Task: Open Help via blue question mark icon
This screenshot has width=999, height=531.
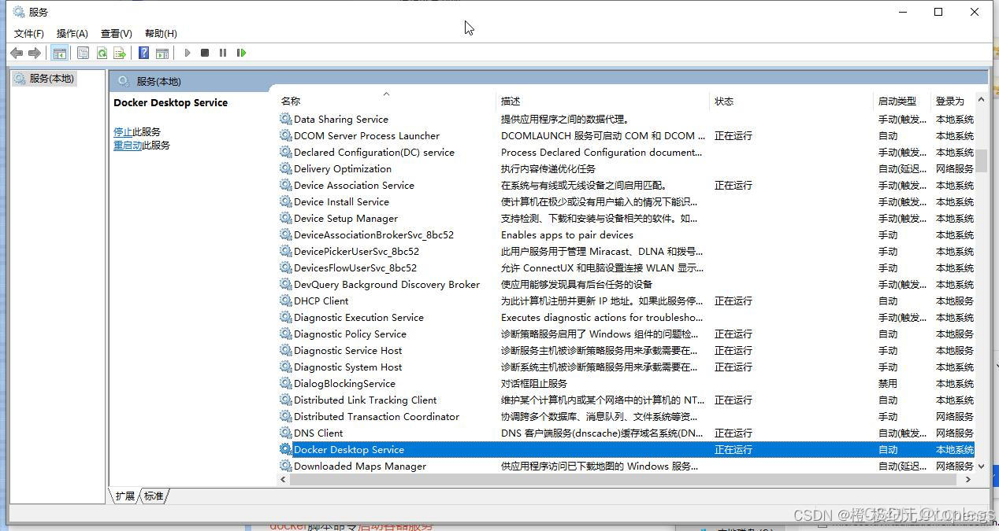Action: (x=143, y=53)
